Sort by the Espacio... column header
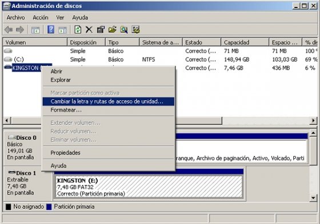The image size is (320, 224). click(x=286, y=42)
